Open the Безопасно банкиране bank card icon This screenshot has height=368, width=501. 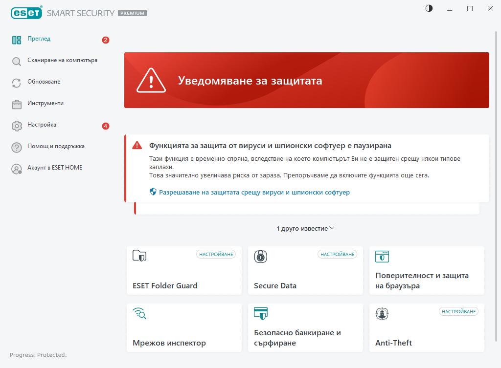[x=261, y=313]
